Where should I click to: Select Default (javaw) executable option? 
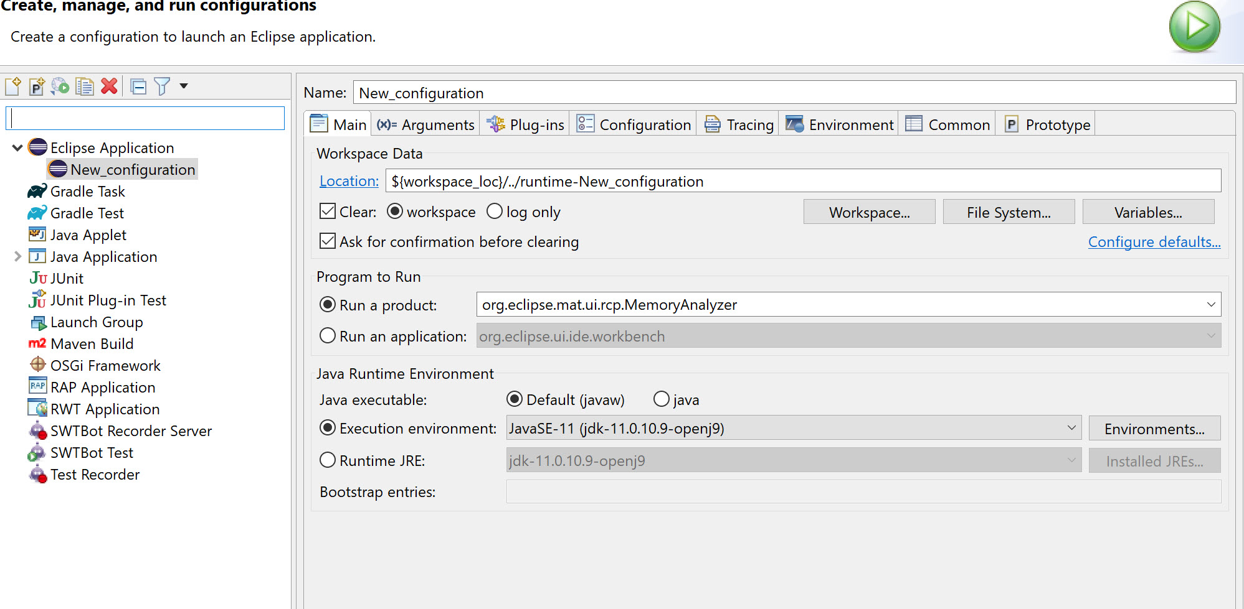tap(515, 399)
